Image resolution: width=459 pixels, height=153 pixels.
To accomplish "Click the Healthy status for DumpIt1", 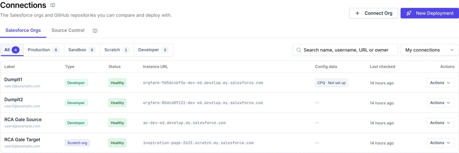I will tap(117, 83).
